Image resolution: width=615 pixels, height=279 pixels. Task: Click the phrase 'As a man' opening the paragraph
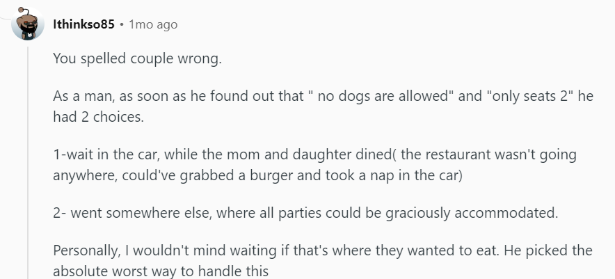click(83, 96)
